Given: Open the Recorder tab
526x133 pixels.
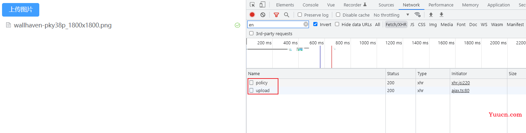Looking at the screenshot, I should [355, 5].
